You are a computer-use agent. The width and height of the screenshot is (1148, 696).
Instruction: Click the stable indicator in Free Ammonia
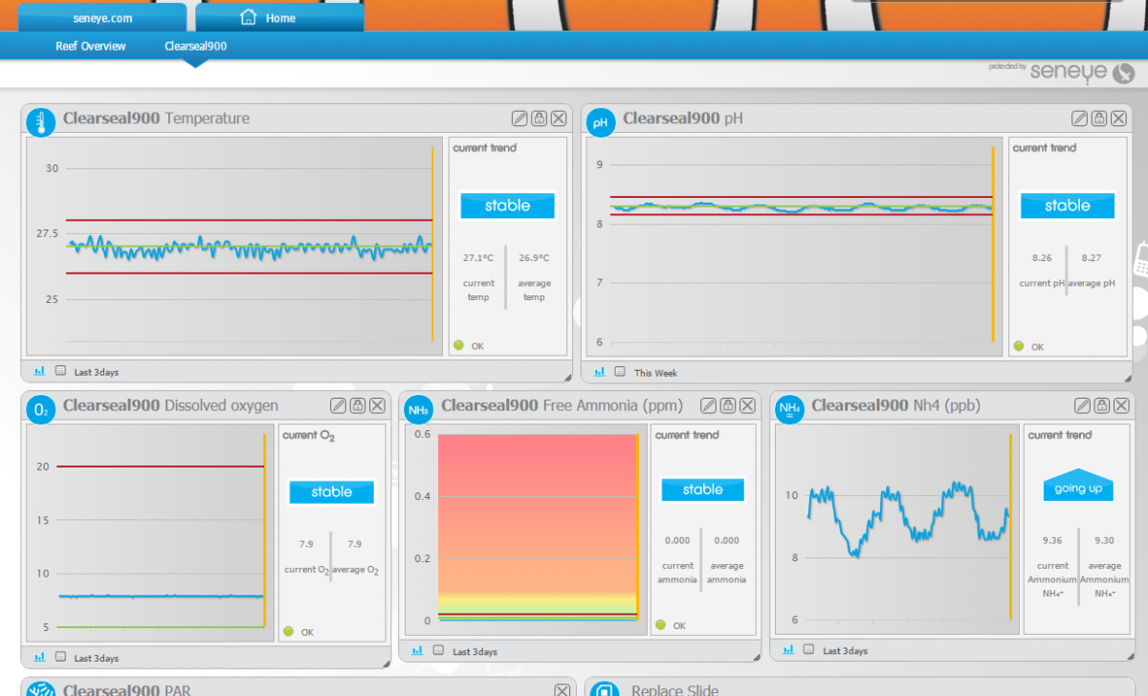[703, 489]
